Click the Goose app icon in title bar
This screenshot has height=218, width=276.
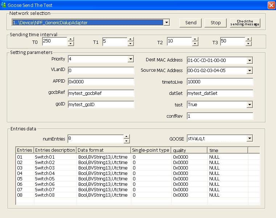coord(4,5)
